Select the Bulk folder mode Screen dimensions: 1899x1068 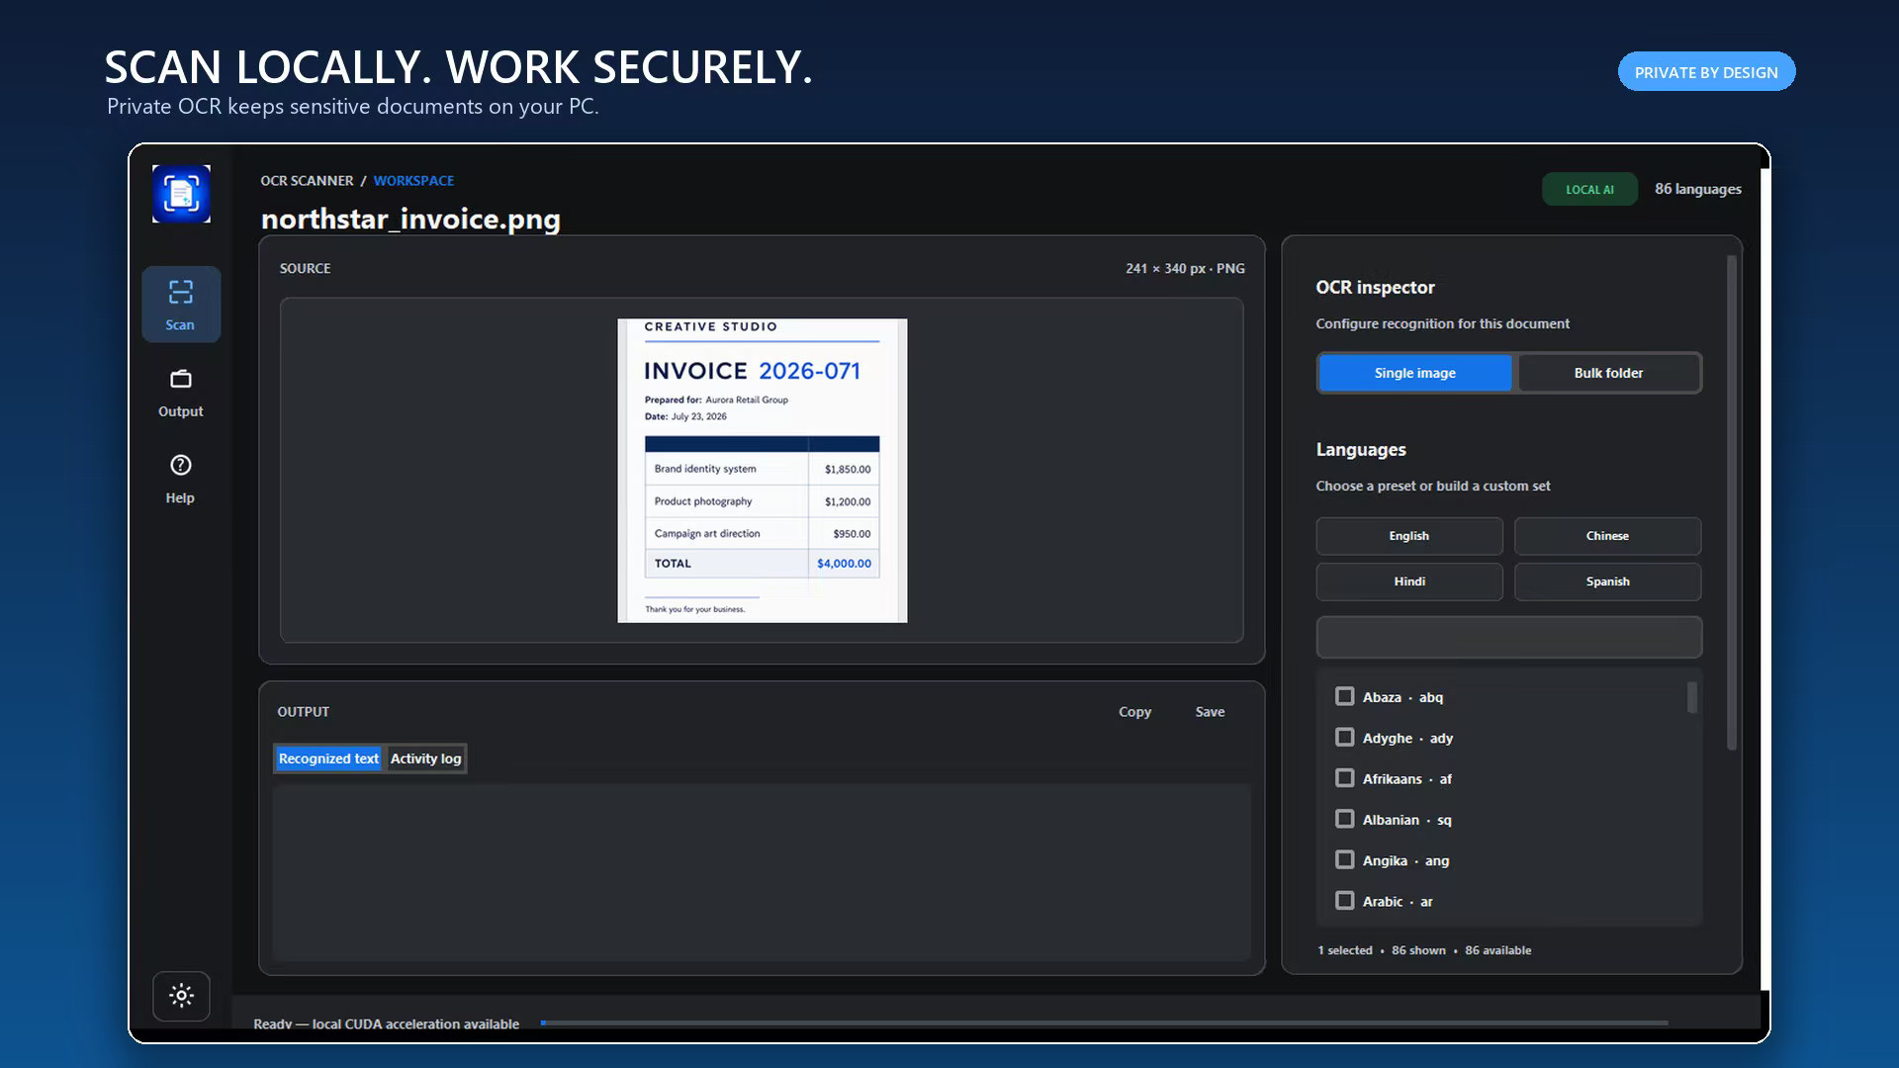click(x=1608, y=373)
